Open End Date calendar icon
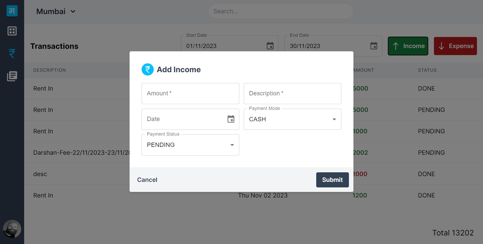Image resolution: width=483 pixels, height=244 pixels. click(x=374, y=46)
